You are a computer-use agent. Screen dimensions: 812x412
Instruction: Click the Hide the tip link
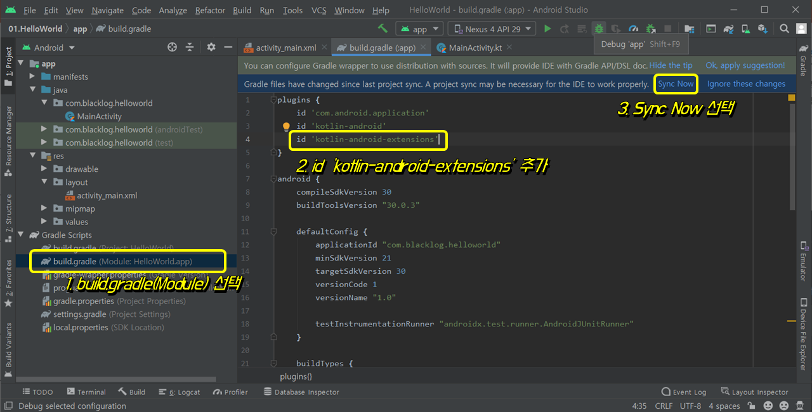[671, 65]
